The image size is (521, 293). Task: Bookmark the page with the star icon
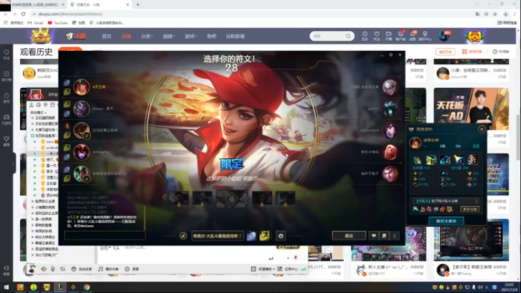pos(495,14)
